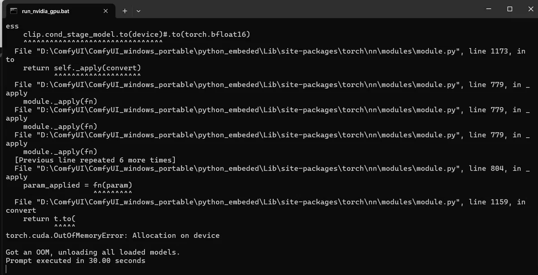Expand the new tab profiles dropdown chevron

tap(138, 11)
